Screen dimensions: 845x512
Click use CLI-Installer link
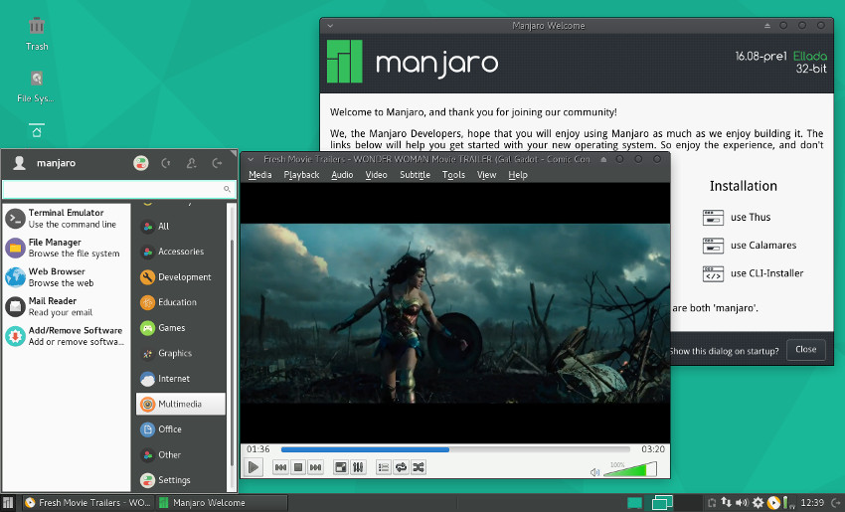point(766,273)
